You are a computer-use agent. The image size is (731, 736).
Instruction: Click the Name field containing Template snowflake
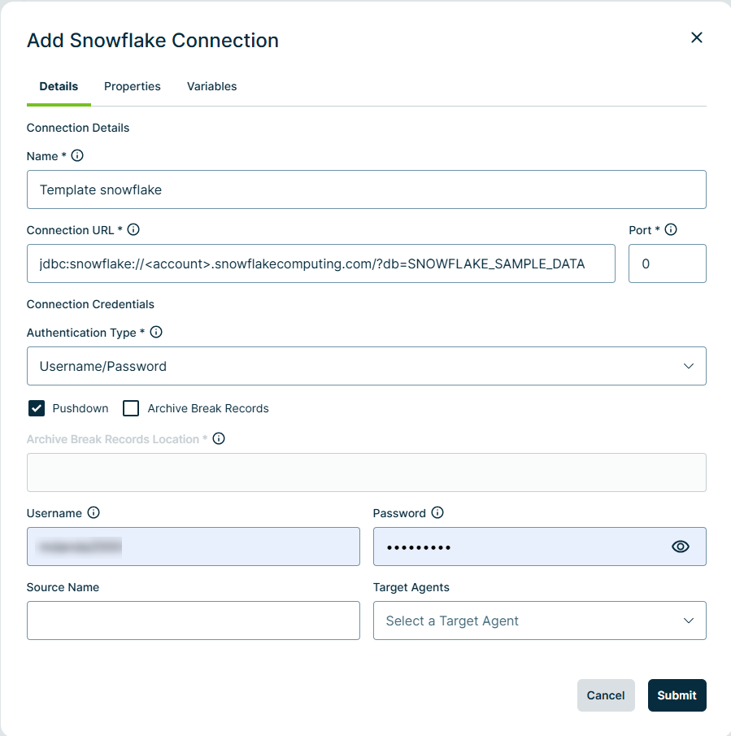tap(367, 189)
